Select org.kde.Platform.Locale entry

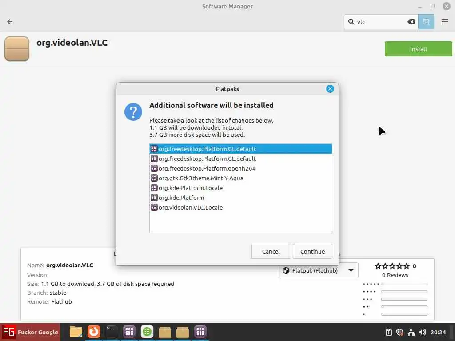coord(240,188)
